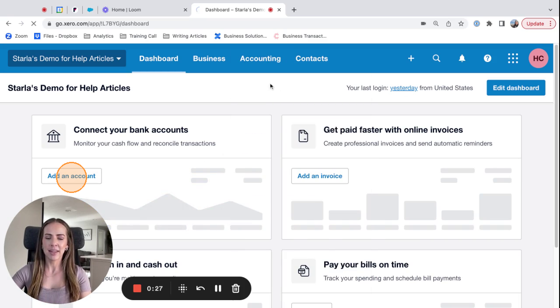
Task: Open the notifications bell
Action: (462, 58)
